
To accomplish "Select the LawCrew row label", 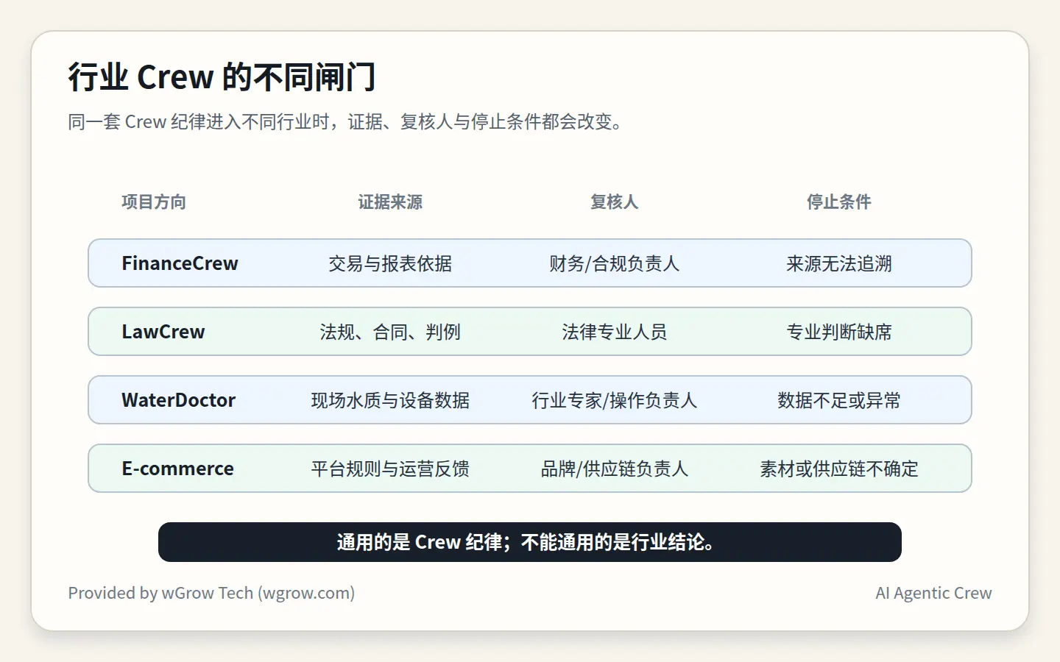I will pyautogui.click(x=163, y=332).
